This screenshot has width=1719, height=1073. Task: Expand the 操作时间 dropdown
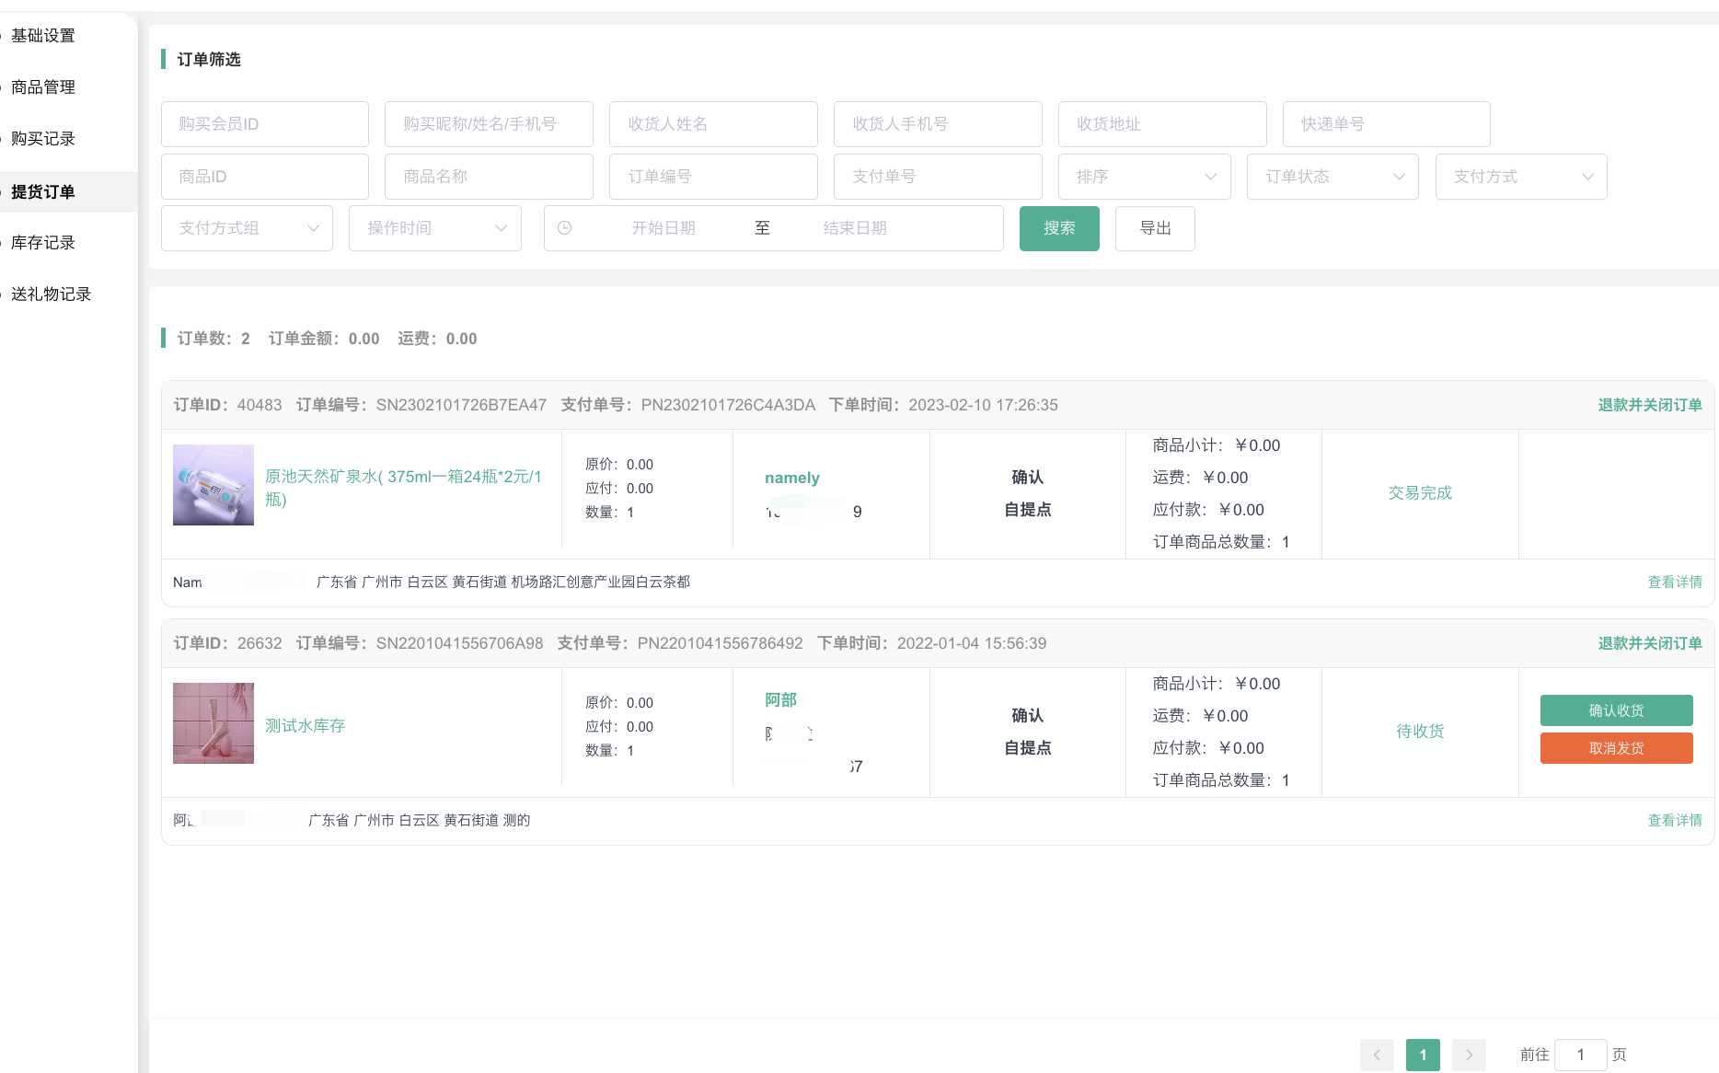434,228
